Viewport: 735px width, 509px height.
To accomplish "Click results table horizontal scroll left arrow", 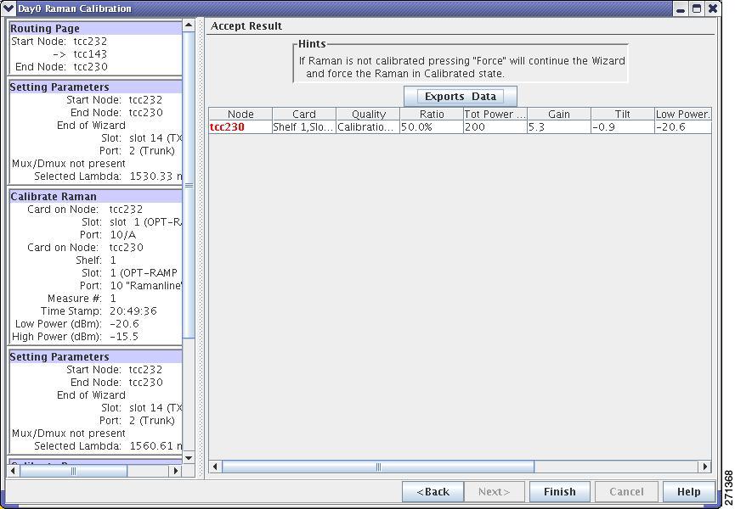I will pos(215,467).
